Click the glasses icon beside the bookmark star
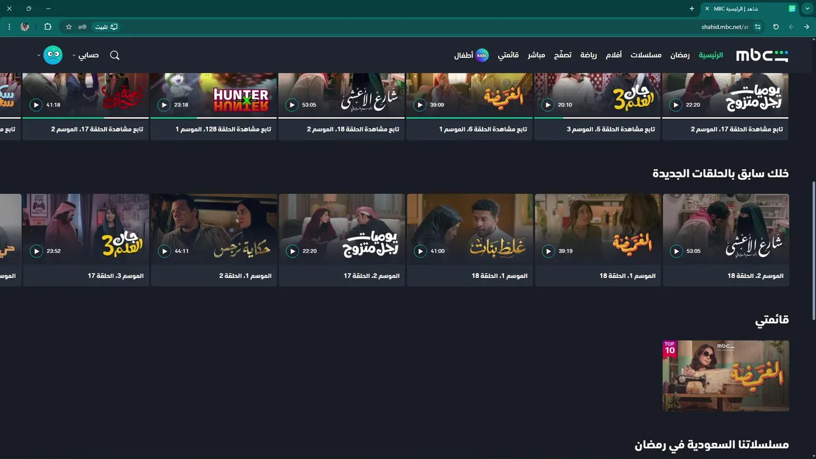Screen dimensions: 816x459 tap(82, 27)
